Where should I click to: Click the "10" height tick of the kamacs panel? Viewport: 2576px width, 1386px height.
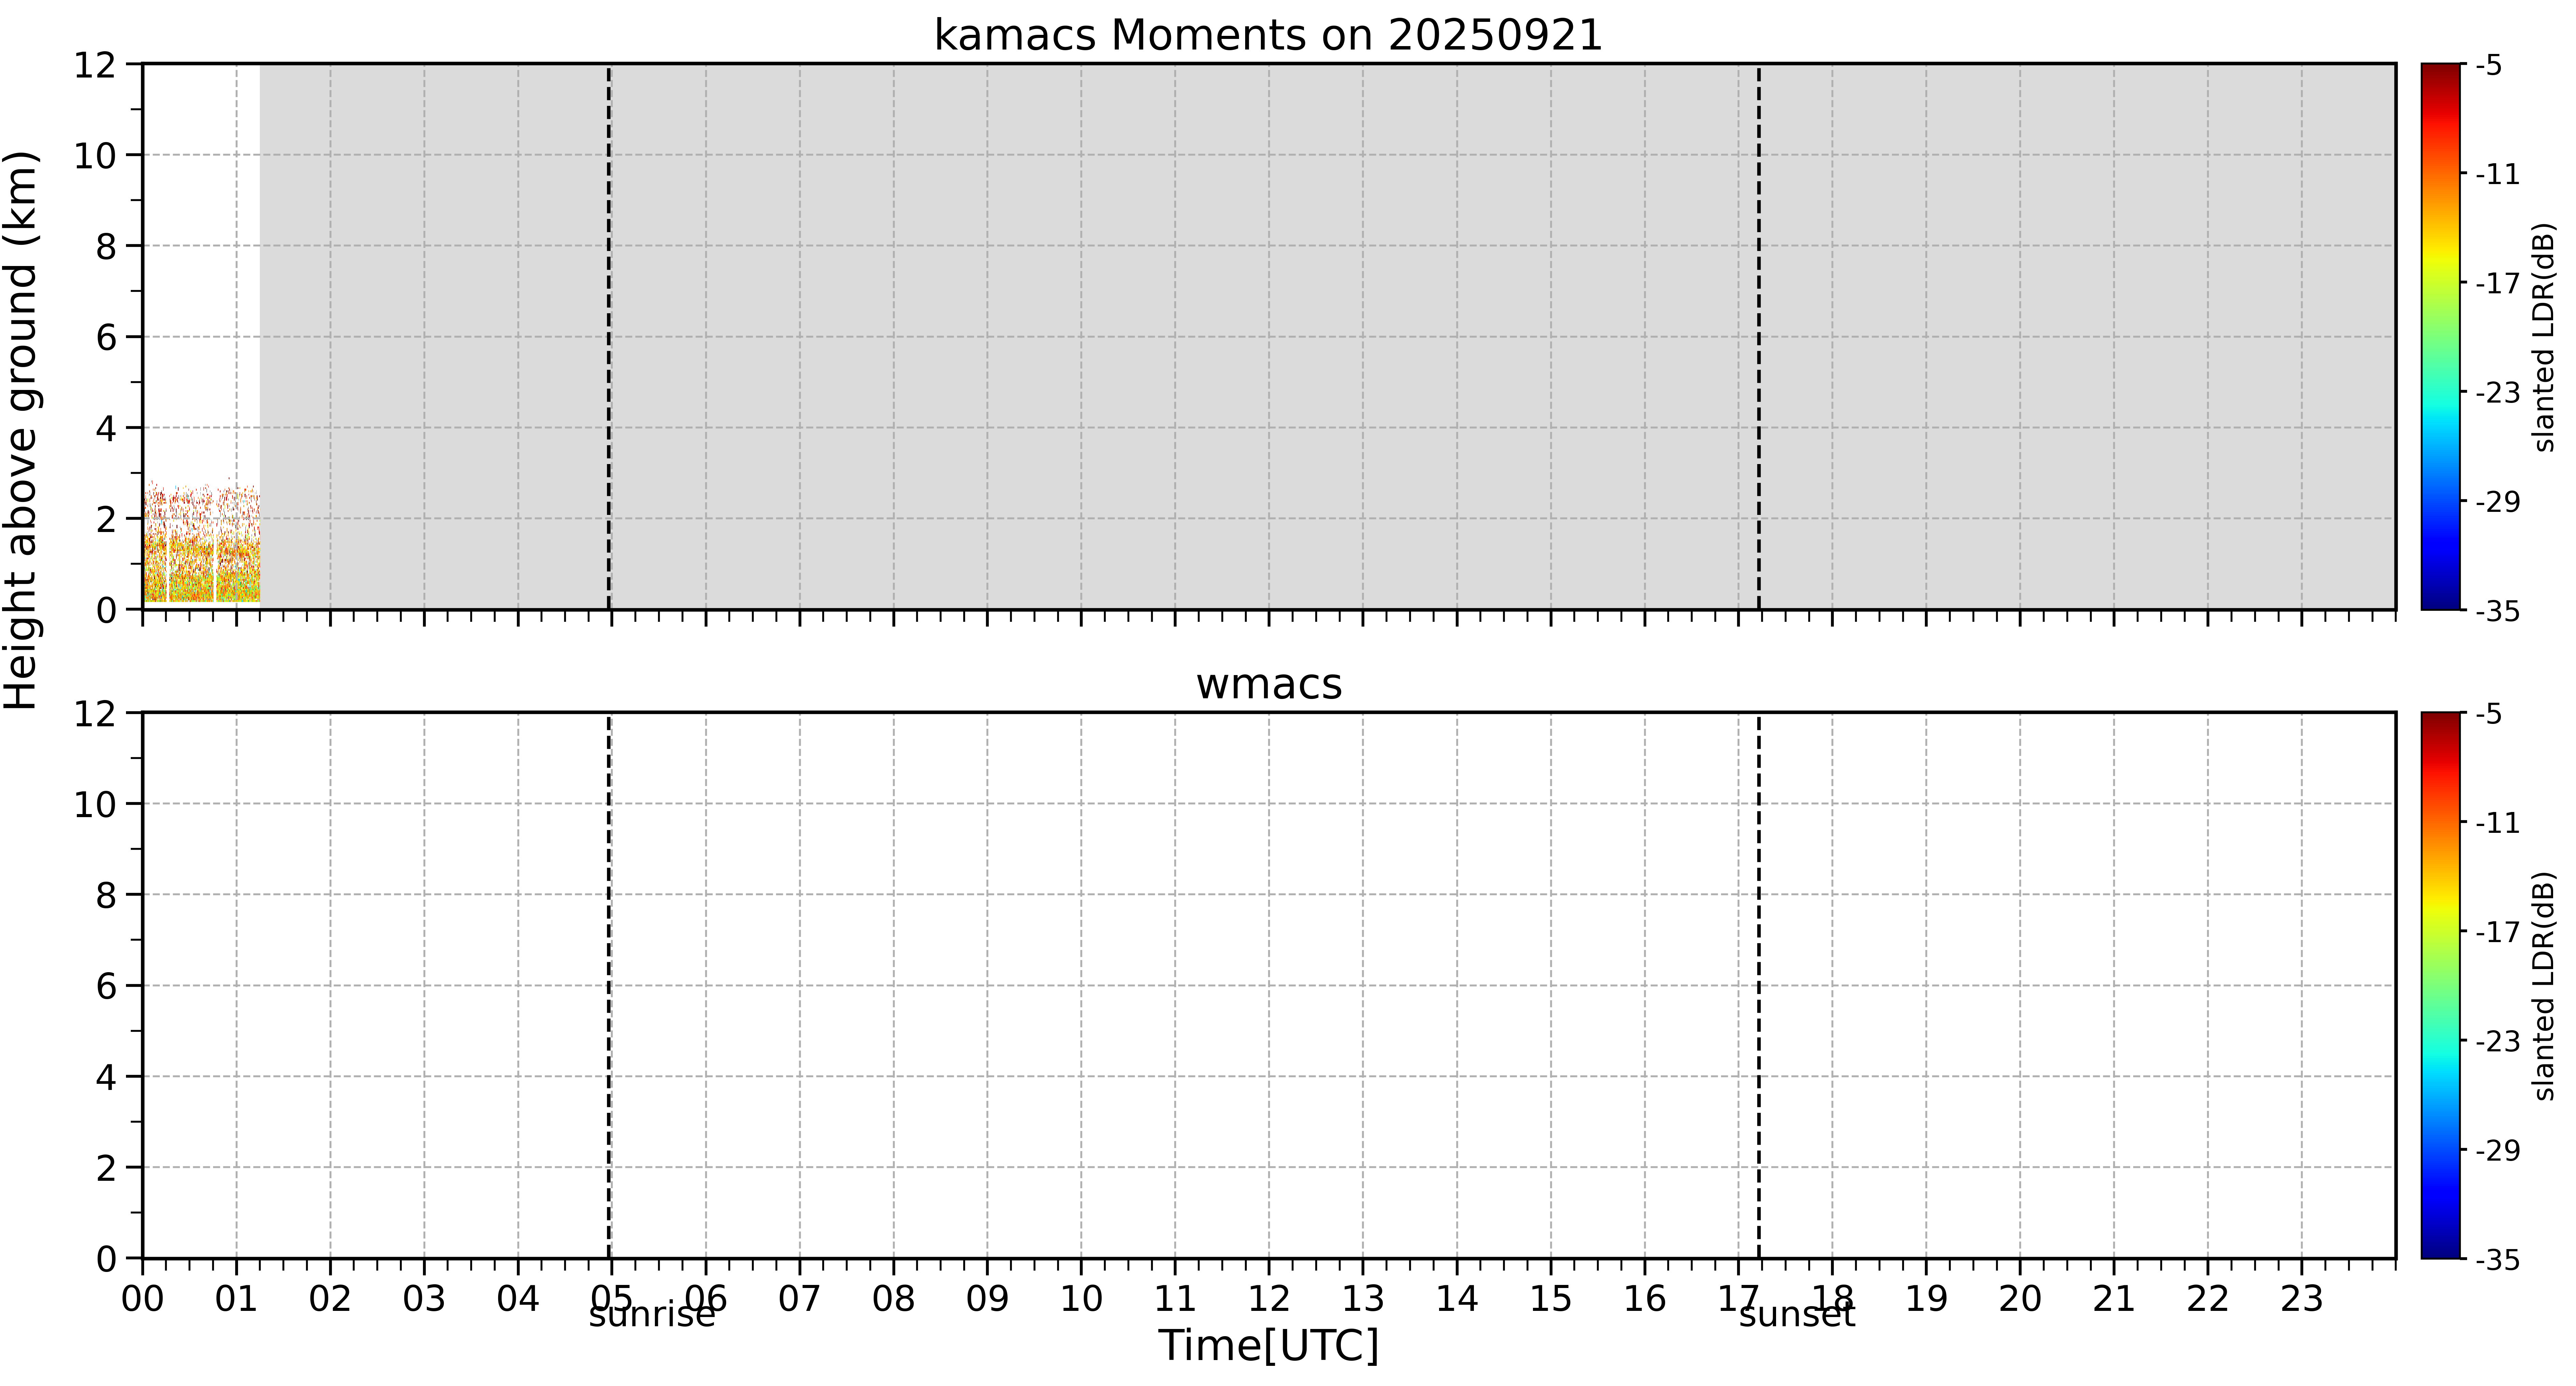point(95,156)
